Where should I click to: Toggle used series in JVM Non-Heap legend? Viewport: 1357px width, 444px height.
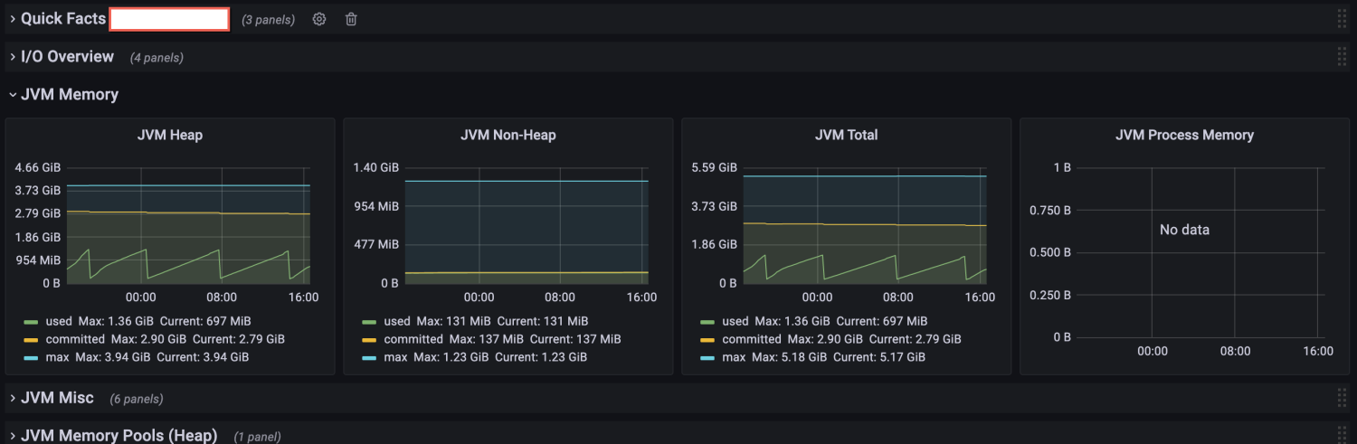[x=398, y=321]
